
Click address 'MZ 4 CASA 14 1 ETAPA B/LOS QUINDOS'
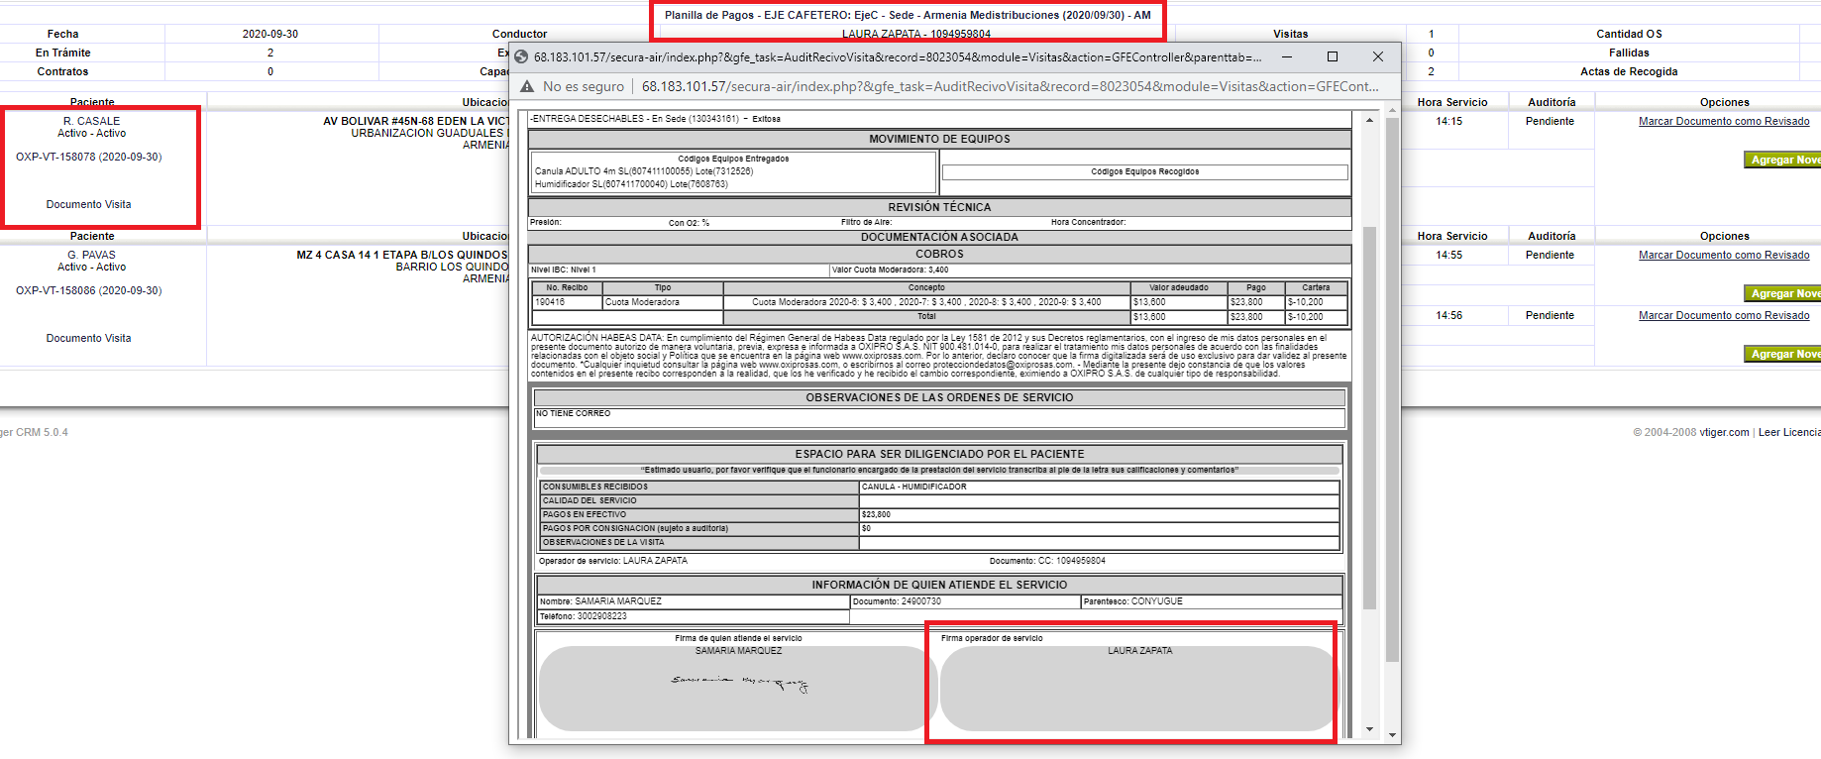point(401,255)
